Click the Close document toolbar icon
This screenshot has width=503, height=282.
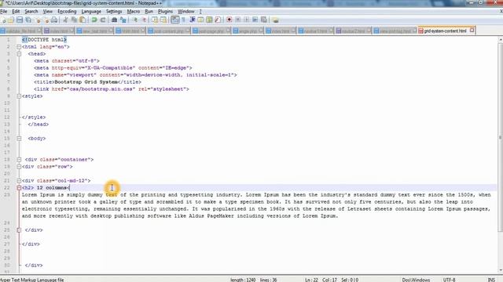point(39,20)
